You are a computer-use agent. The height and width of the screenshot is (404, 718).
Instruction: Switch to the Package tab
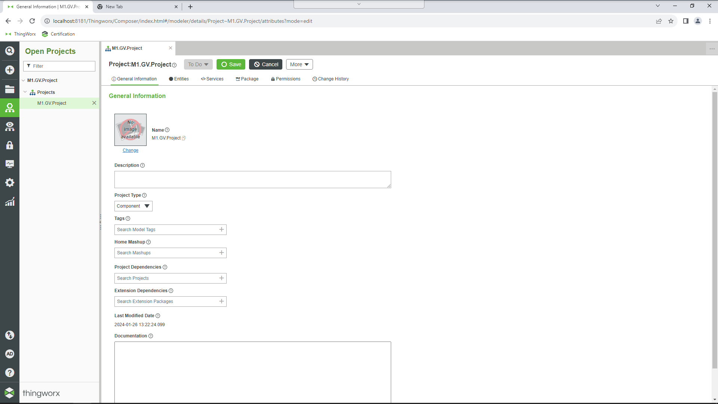pos(247,79)
